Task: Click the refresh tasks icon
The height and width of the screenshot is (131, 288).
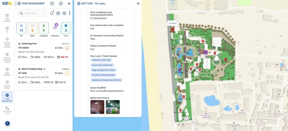Action: coord(58,13)
